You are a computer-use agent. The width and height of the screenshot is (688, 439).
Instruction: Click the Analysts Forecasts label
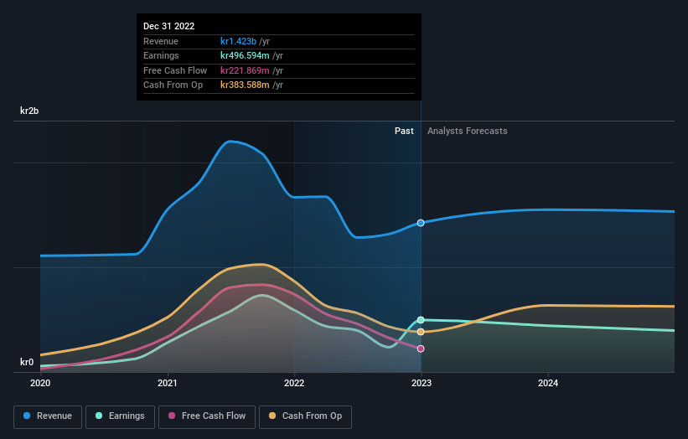pyautogui.click(x=468, y=132)
